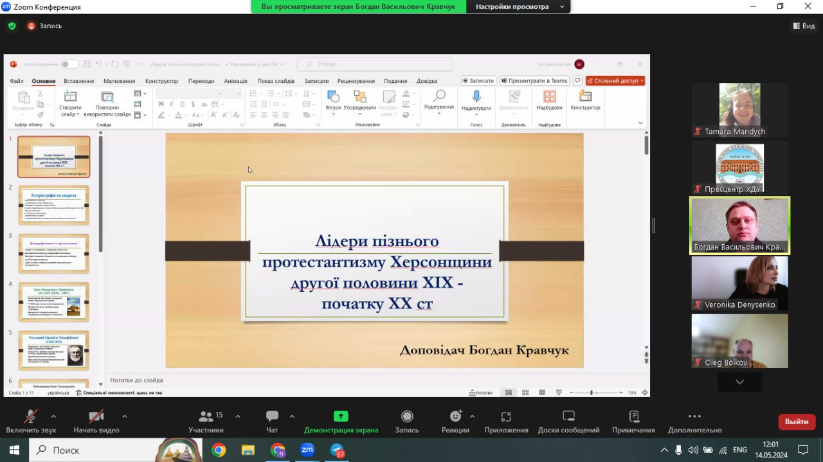Open the Переходи tab

pos(201,81)
